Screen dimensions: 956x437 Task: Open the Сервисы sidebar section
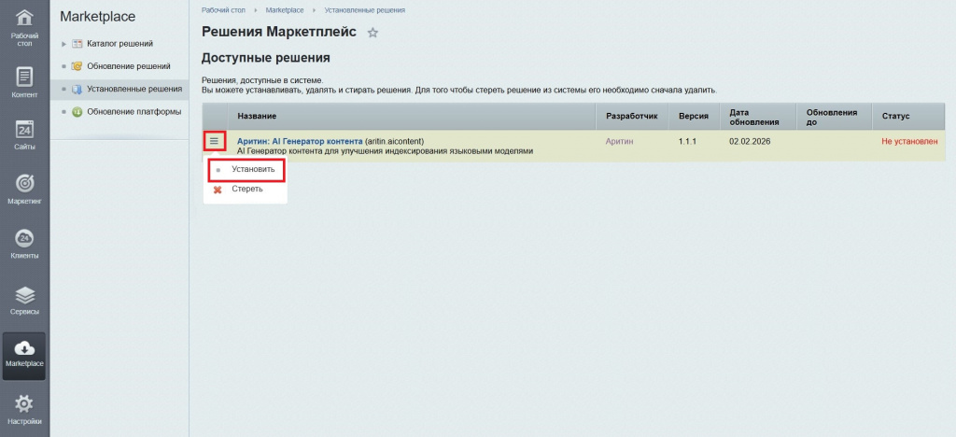tap(24, 299)
